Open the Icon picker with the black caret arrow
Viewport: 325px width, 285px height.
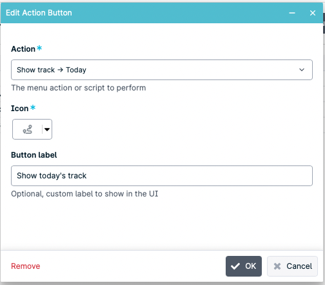coord(47,129)
